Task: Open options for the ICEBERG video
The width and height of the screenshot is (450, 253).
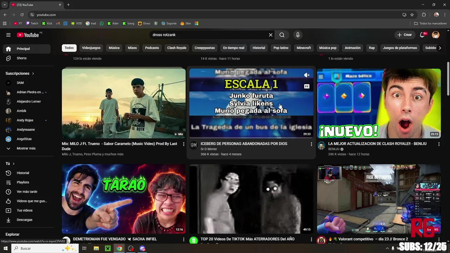Action: (311, 144)
